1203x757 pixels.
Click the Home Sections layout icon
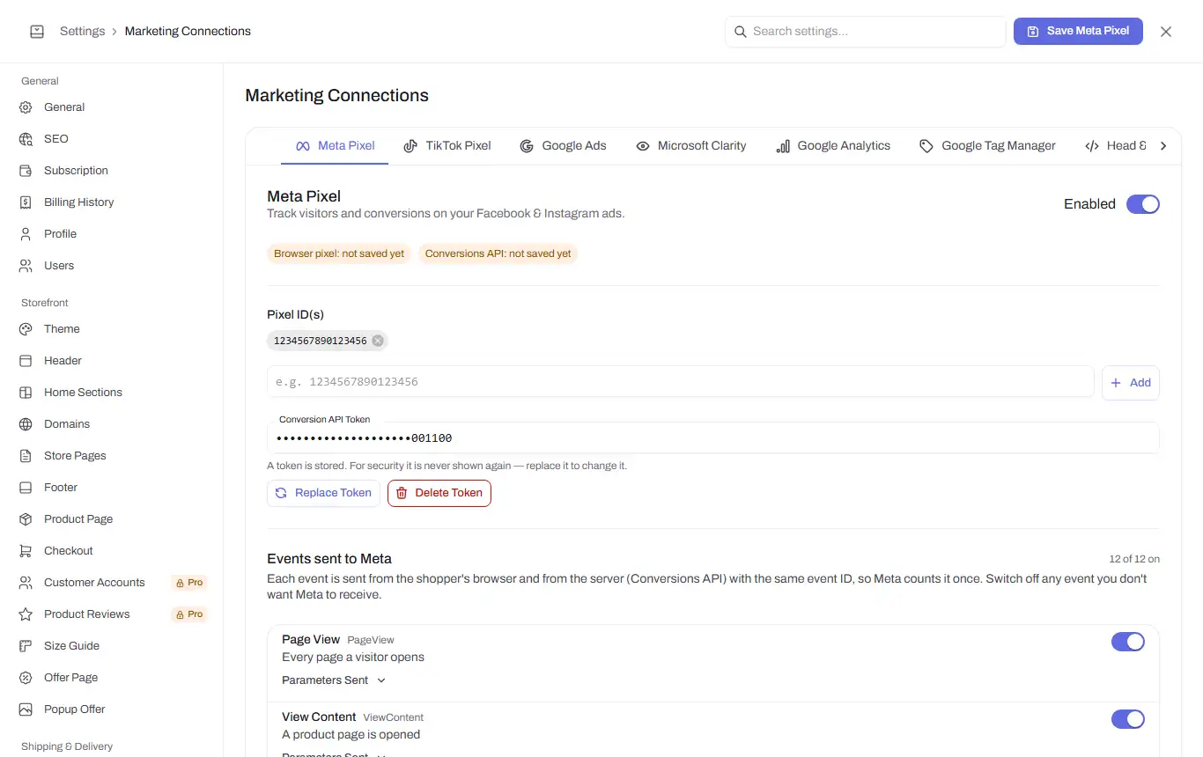pyautogui.click(x=26, y=393)
